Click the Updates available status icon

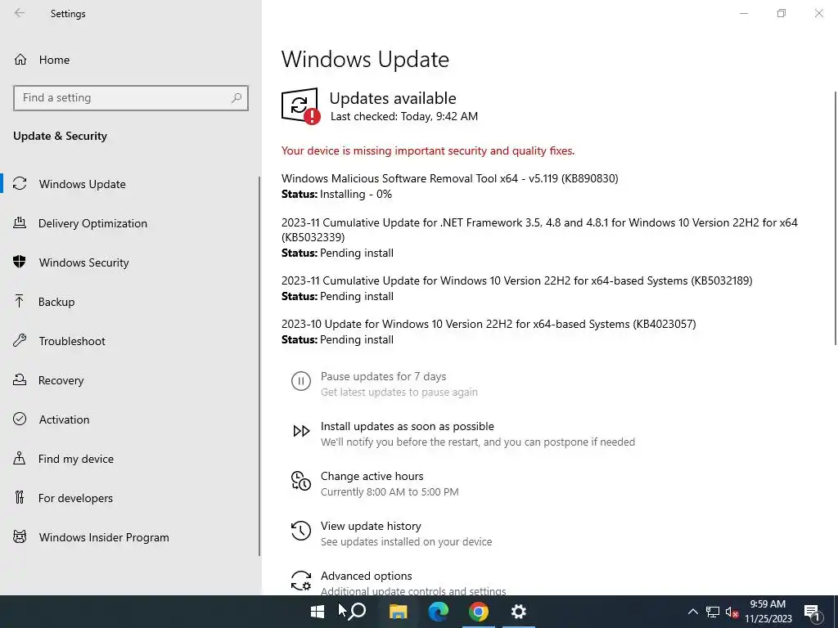300,105
